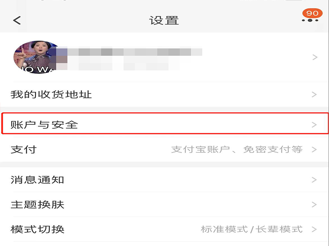Screen dimensions: 329x246
Task: Expand the profile row chevron
Action: (315, 57)
